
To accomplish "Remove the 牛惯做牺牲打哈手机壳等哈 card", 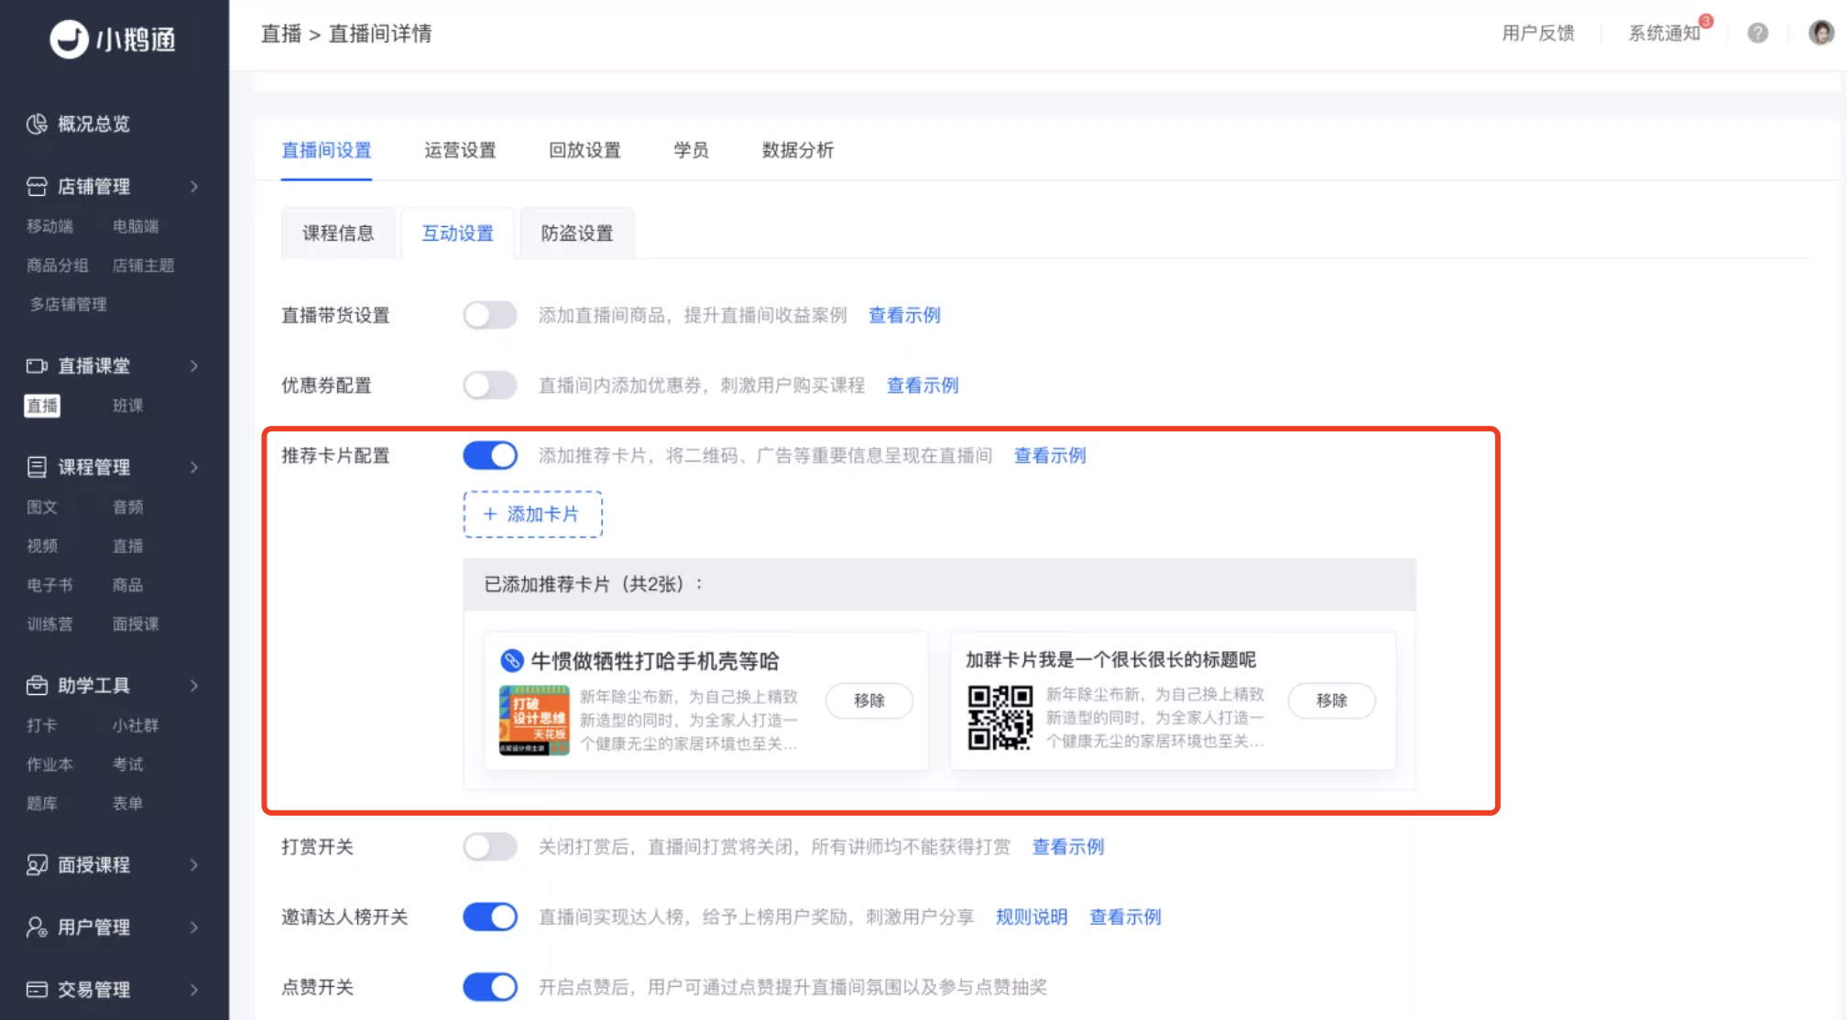I will pyautogui.click(x=869, y=700).
